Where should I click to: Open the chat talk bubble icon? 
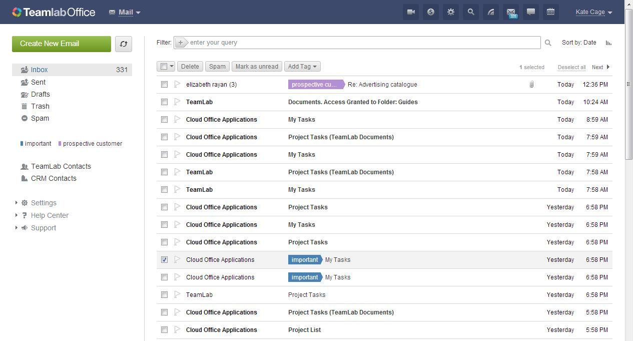(x=531, y=12)
